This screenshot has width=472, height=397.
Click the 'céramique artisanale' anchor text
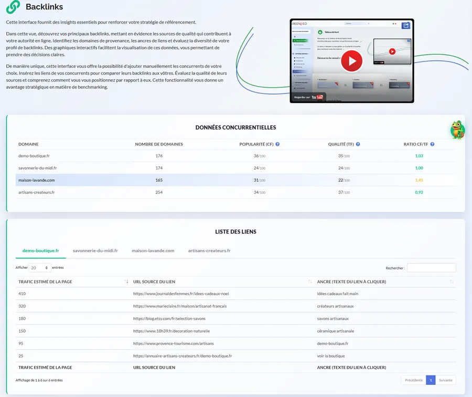point(335,331)
